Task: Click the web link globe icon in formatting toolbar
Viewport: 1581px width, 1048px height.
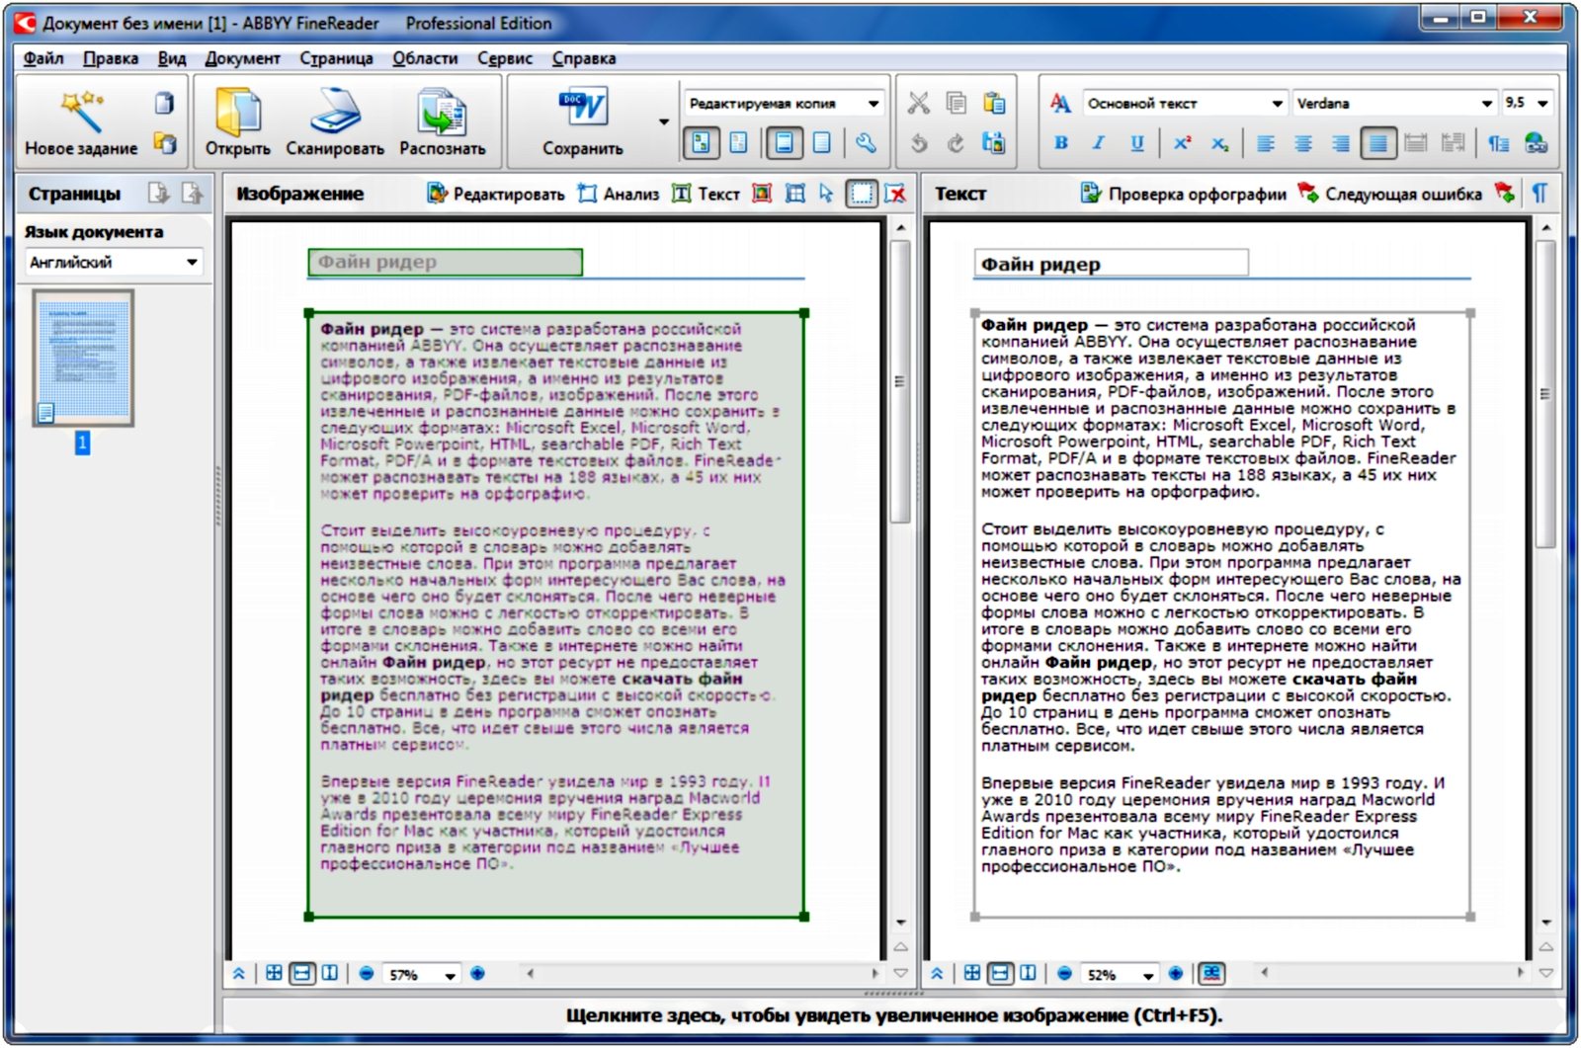Action: coord(1537,143)
